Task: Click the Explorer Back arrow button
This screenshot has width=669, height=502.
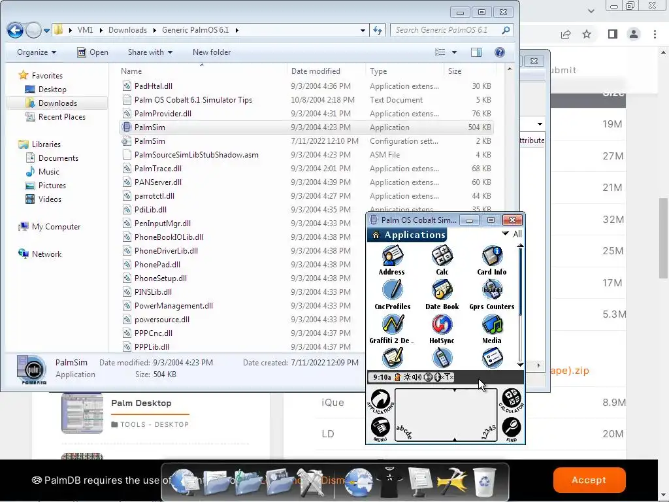Action: [x=16, y=30]
